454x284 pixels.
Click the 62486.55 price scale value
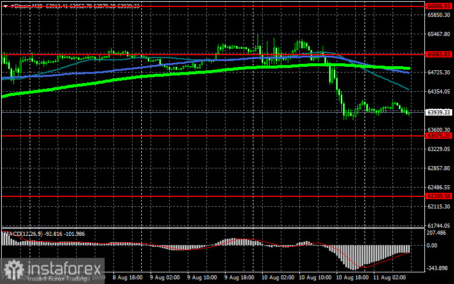439,188
